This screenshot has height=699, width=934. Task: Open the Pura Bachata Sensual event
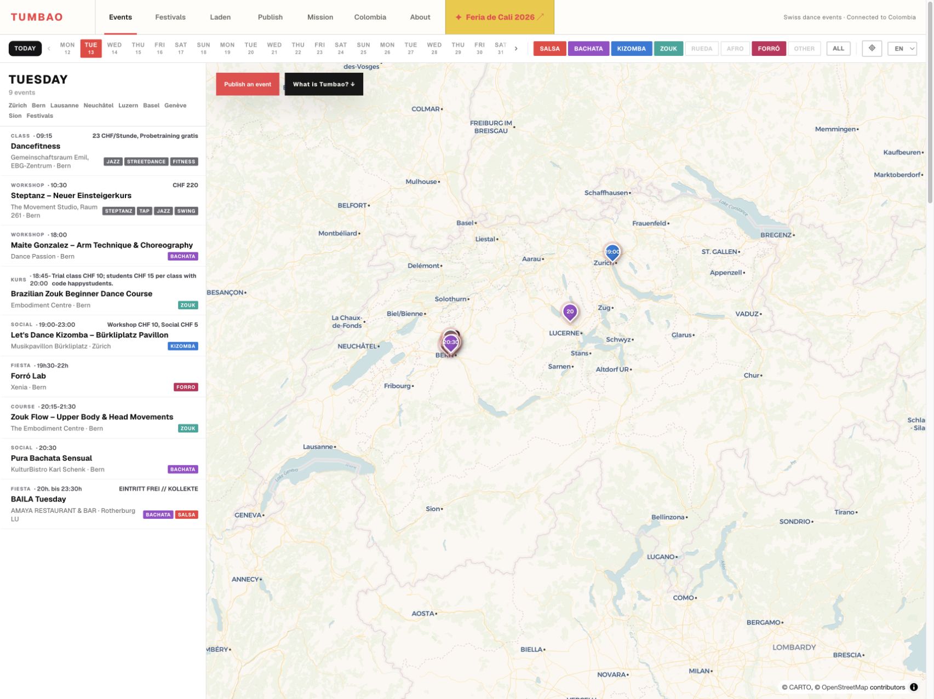click(x=103, y=459)
